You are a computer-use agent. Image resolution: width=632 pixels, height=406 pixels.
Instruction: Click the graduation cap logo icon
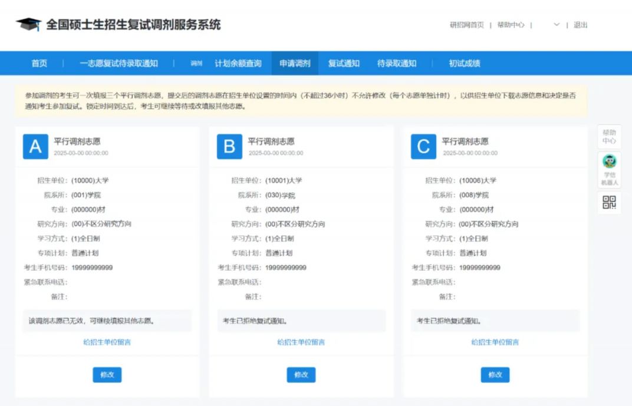coord(29,24)
